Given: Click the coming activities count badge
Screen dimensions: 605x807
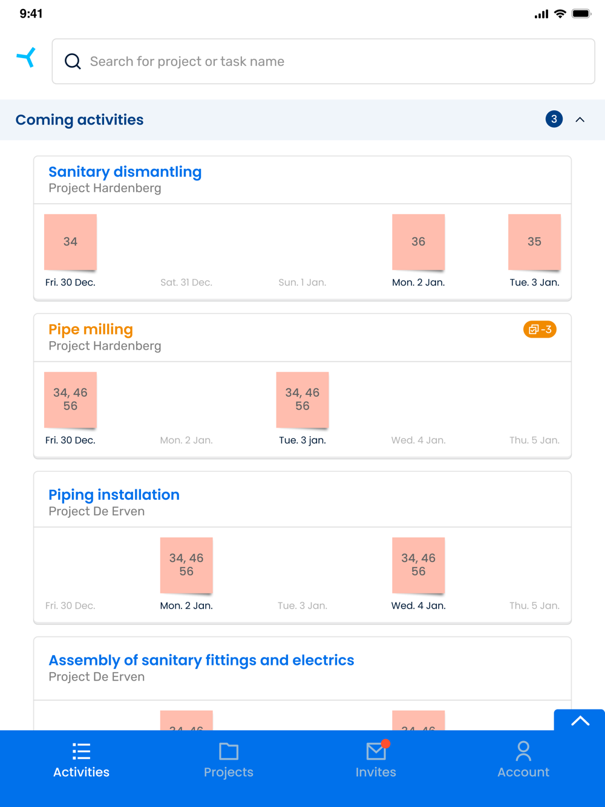Looking at the screenshot, I should click(x=554, y=119).
